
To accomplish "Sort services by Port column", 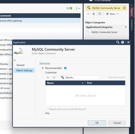I will (104, 83).
